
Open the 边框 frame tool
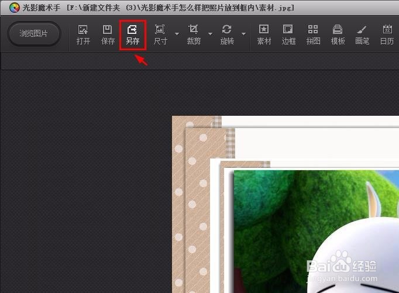pos(288,35)
